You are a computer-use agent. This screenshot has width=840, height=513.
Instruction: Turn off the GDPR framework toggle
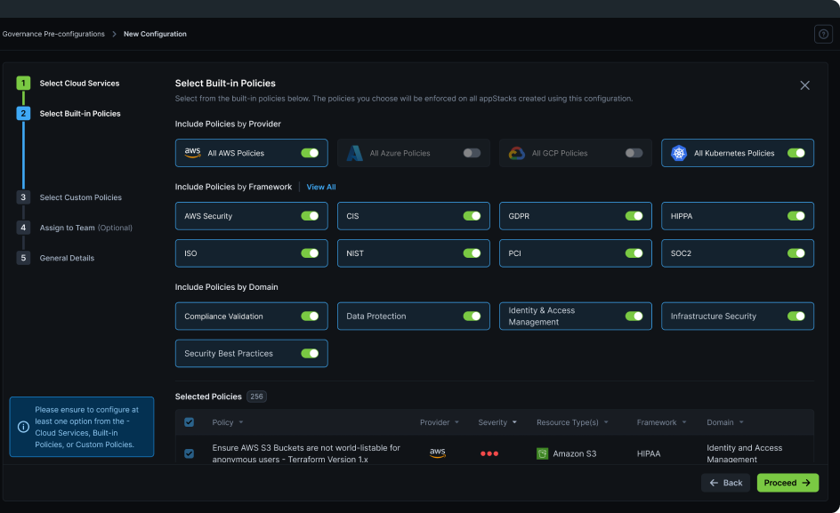tap(634, 215)
